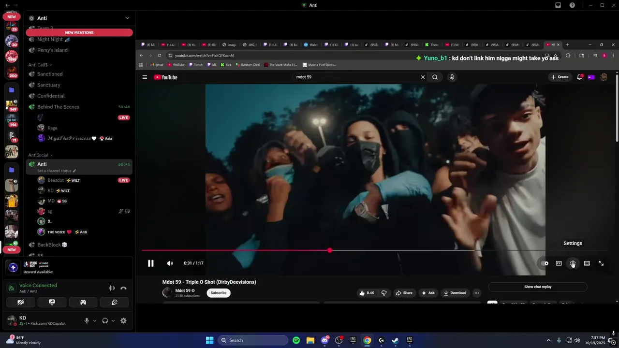619x348 pixels.
Task: Dislike the Mdot 59 video
Action: 384,293
